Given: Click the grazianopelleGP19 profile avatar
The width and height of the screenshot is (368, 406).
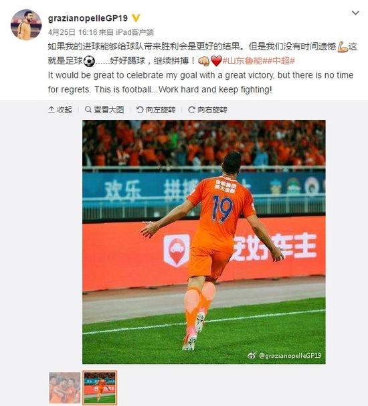Looking at the screenshot, I should (26, 25).
